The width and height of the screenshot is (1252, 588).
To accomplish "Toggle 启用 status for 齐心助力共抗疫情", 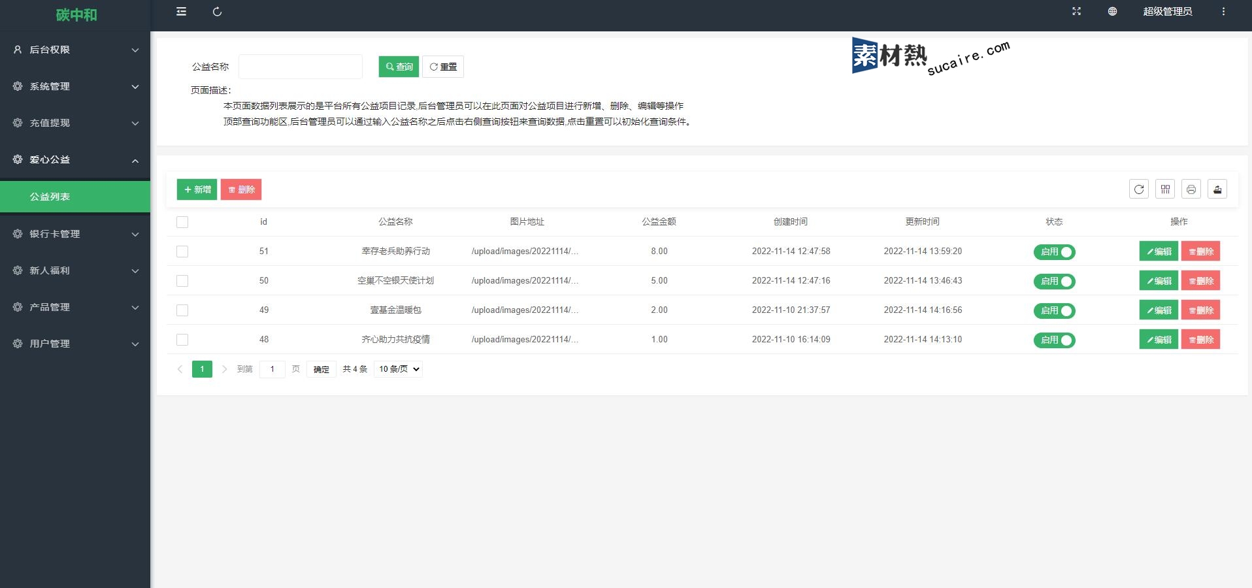I will pos(1054,340).
